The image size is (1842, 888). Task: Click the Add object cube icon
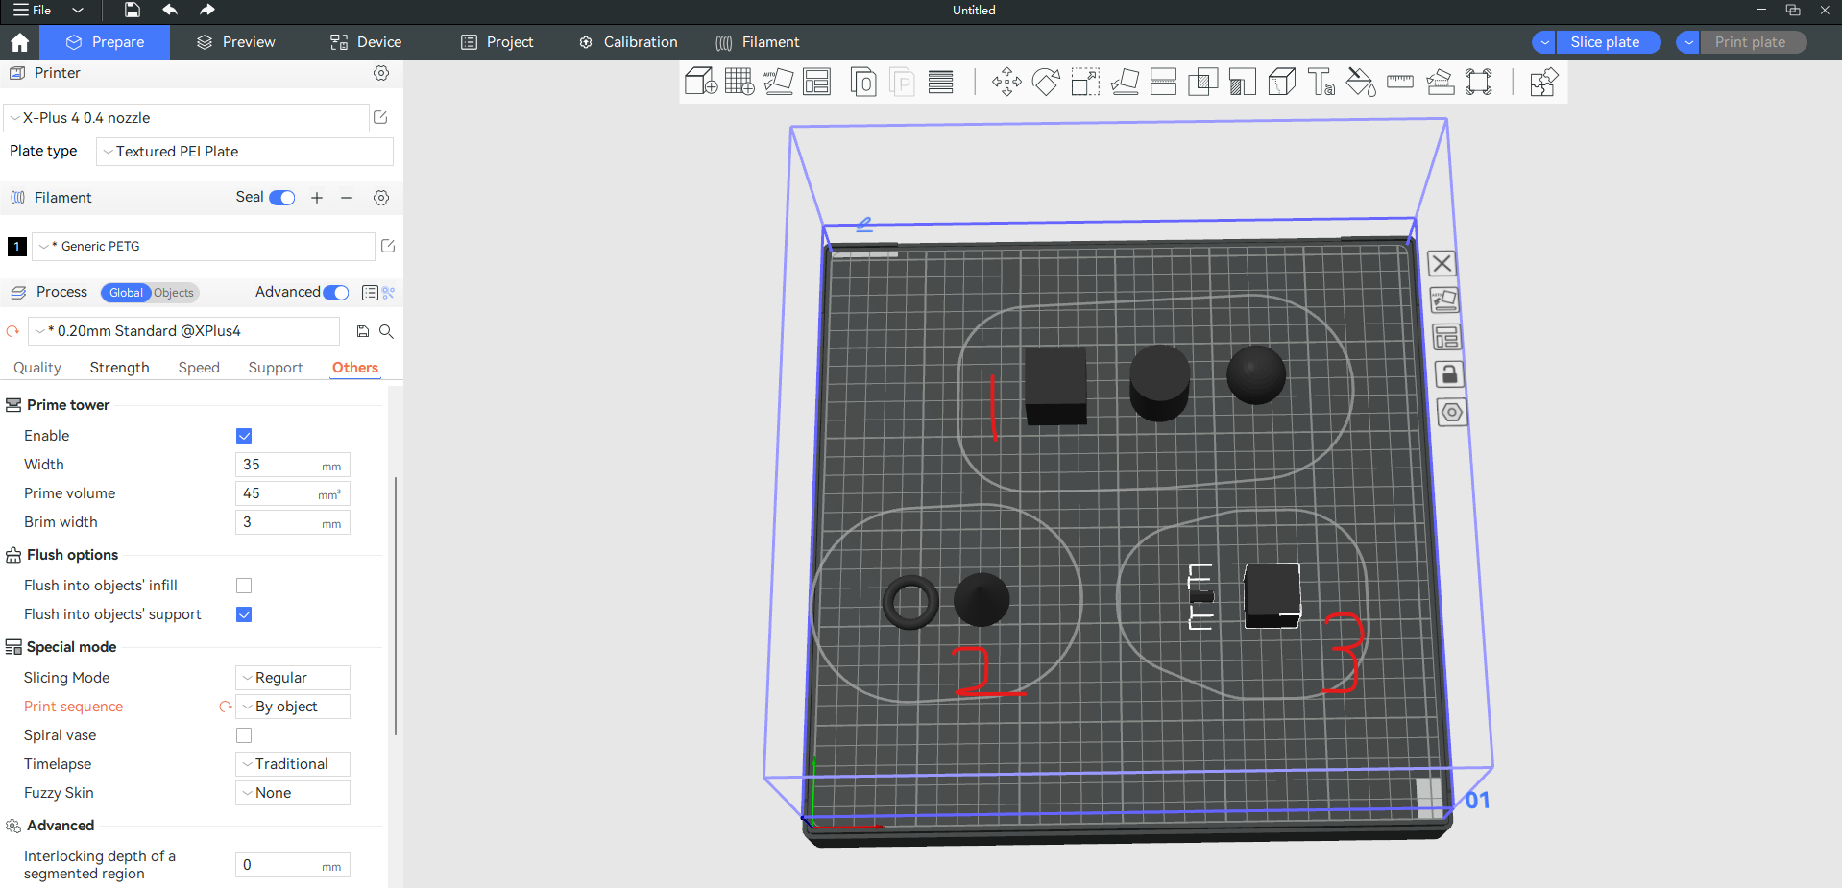700,82
